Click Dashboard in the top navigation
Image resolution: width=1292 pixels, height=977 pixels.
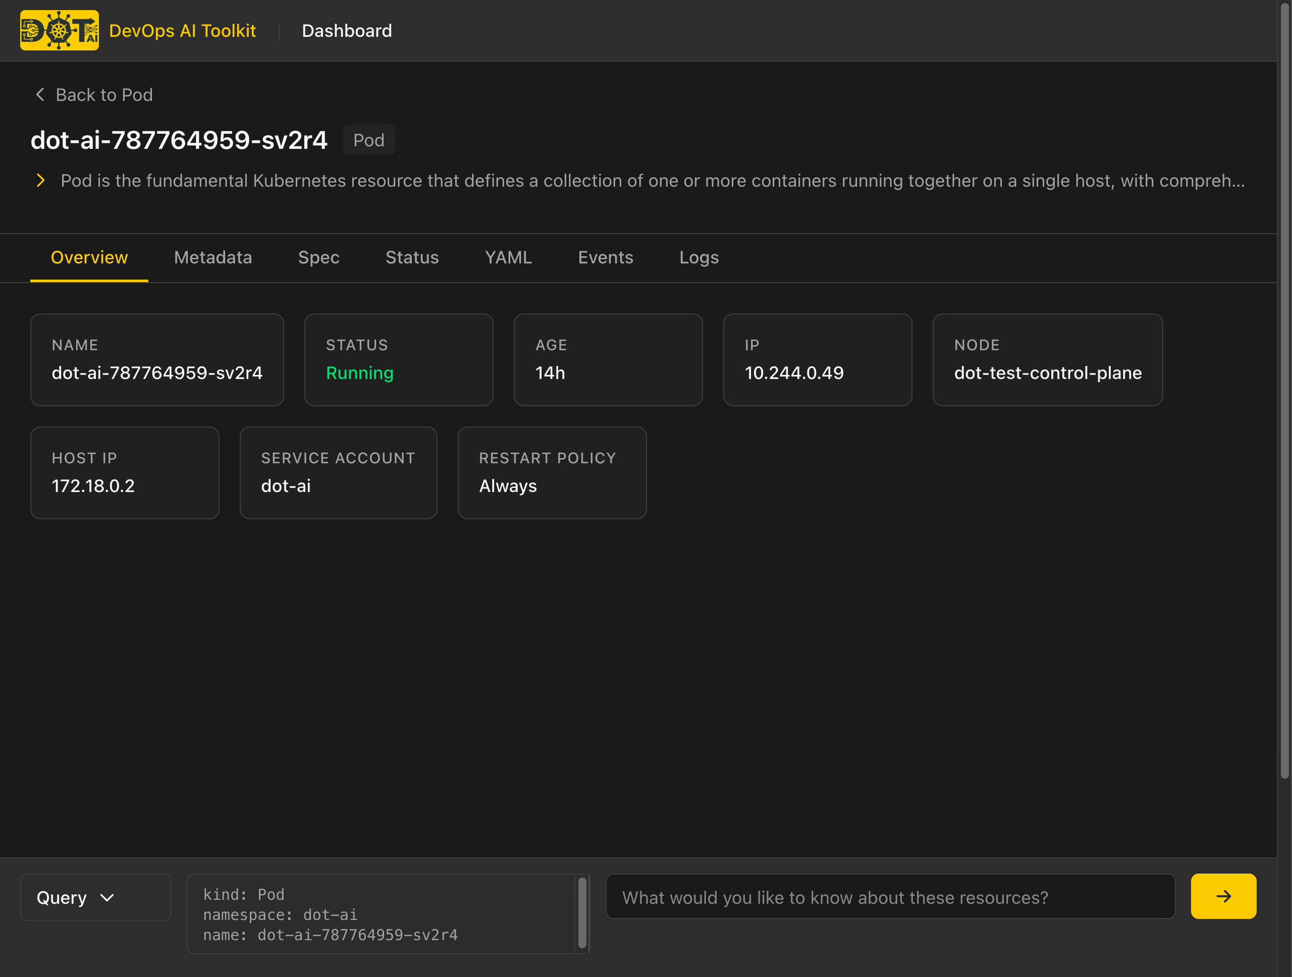tap(346, 30)
